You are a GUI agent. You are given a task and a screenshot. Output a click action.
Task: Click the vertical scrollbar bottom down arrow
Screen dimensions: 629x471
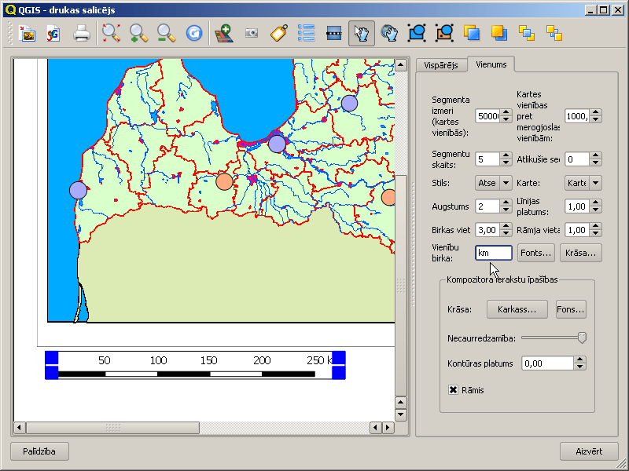(x=401, y=414)
